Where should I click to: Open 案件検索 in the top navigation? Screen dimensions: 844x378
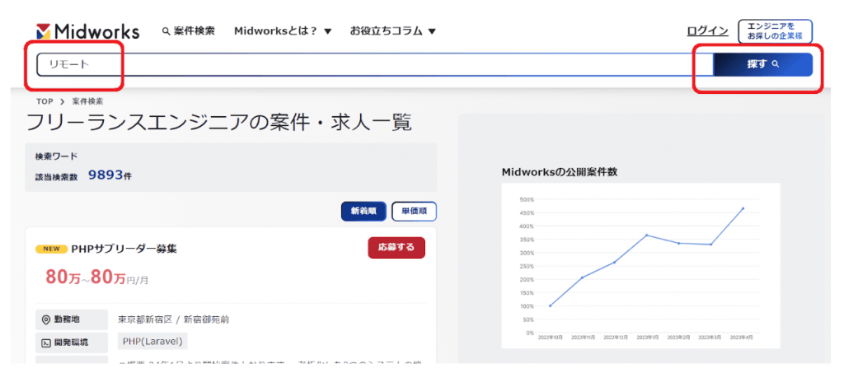(x=189, y=31)
